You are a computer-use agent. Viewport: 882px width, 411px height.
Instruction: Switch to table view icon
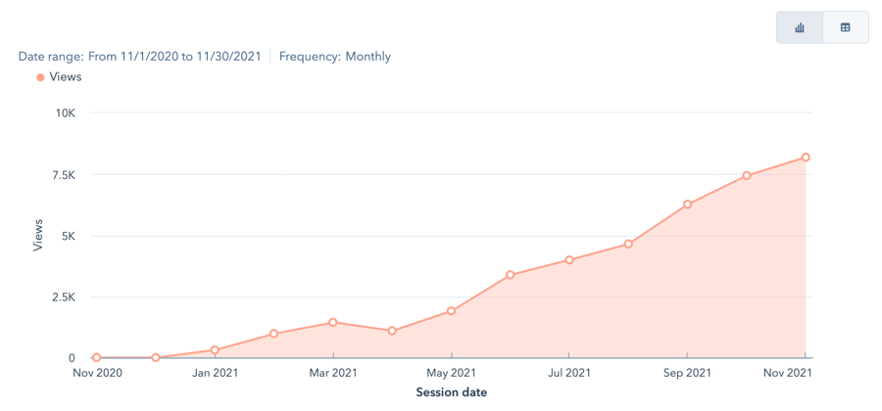pos(846,27)
